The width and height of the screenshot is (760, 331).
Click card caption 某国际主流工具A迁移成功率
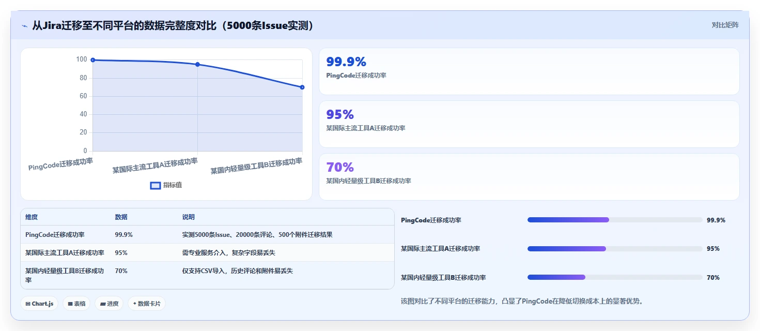click(x=366, y=128)
